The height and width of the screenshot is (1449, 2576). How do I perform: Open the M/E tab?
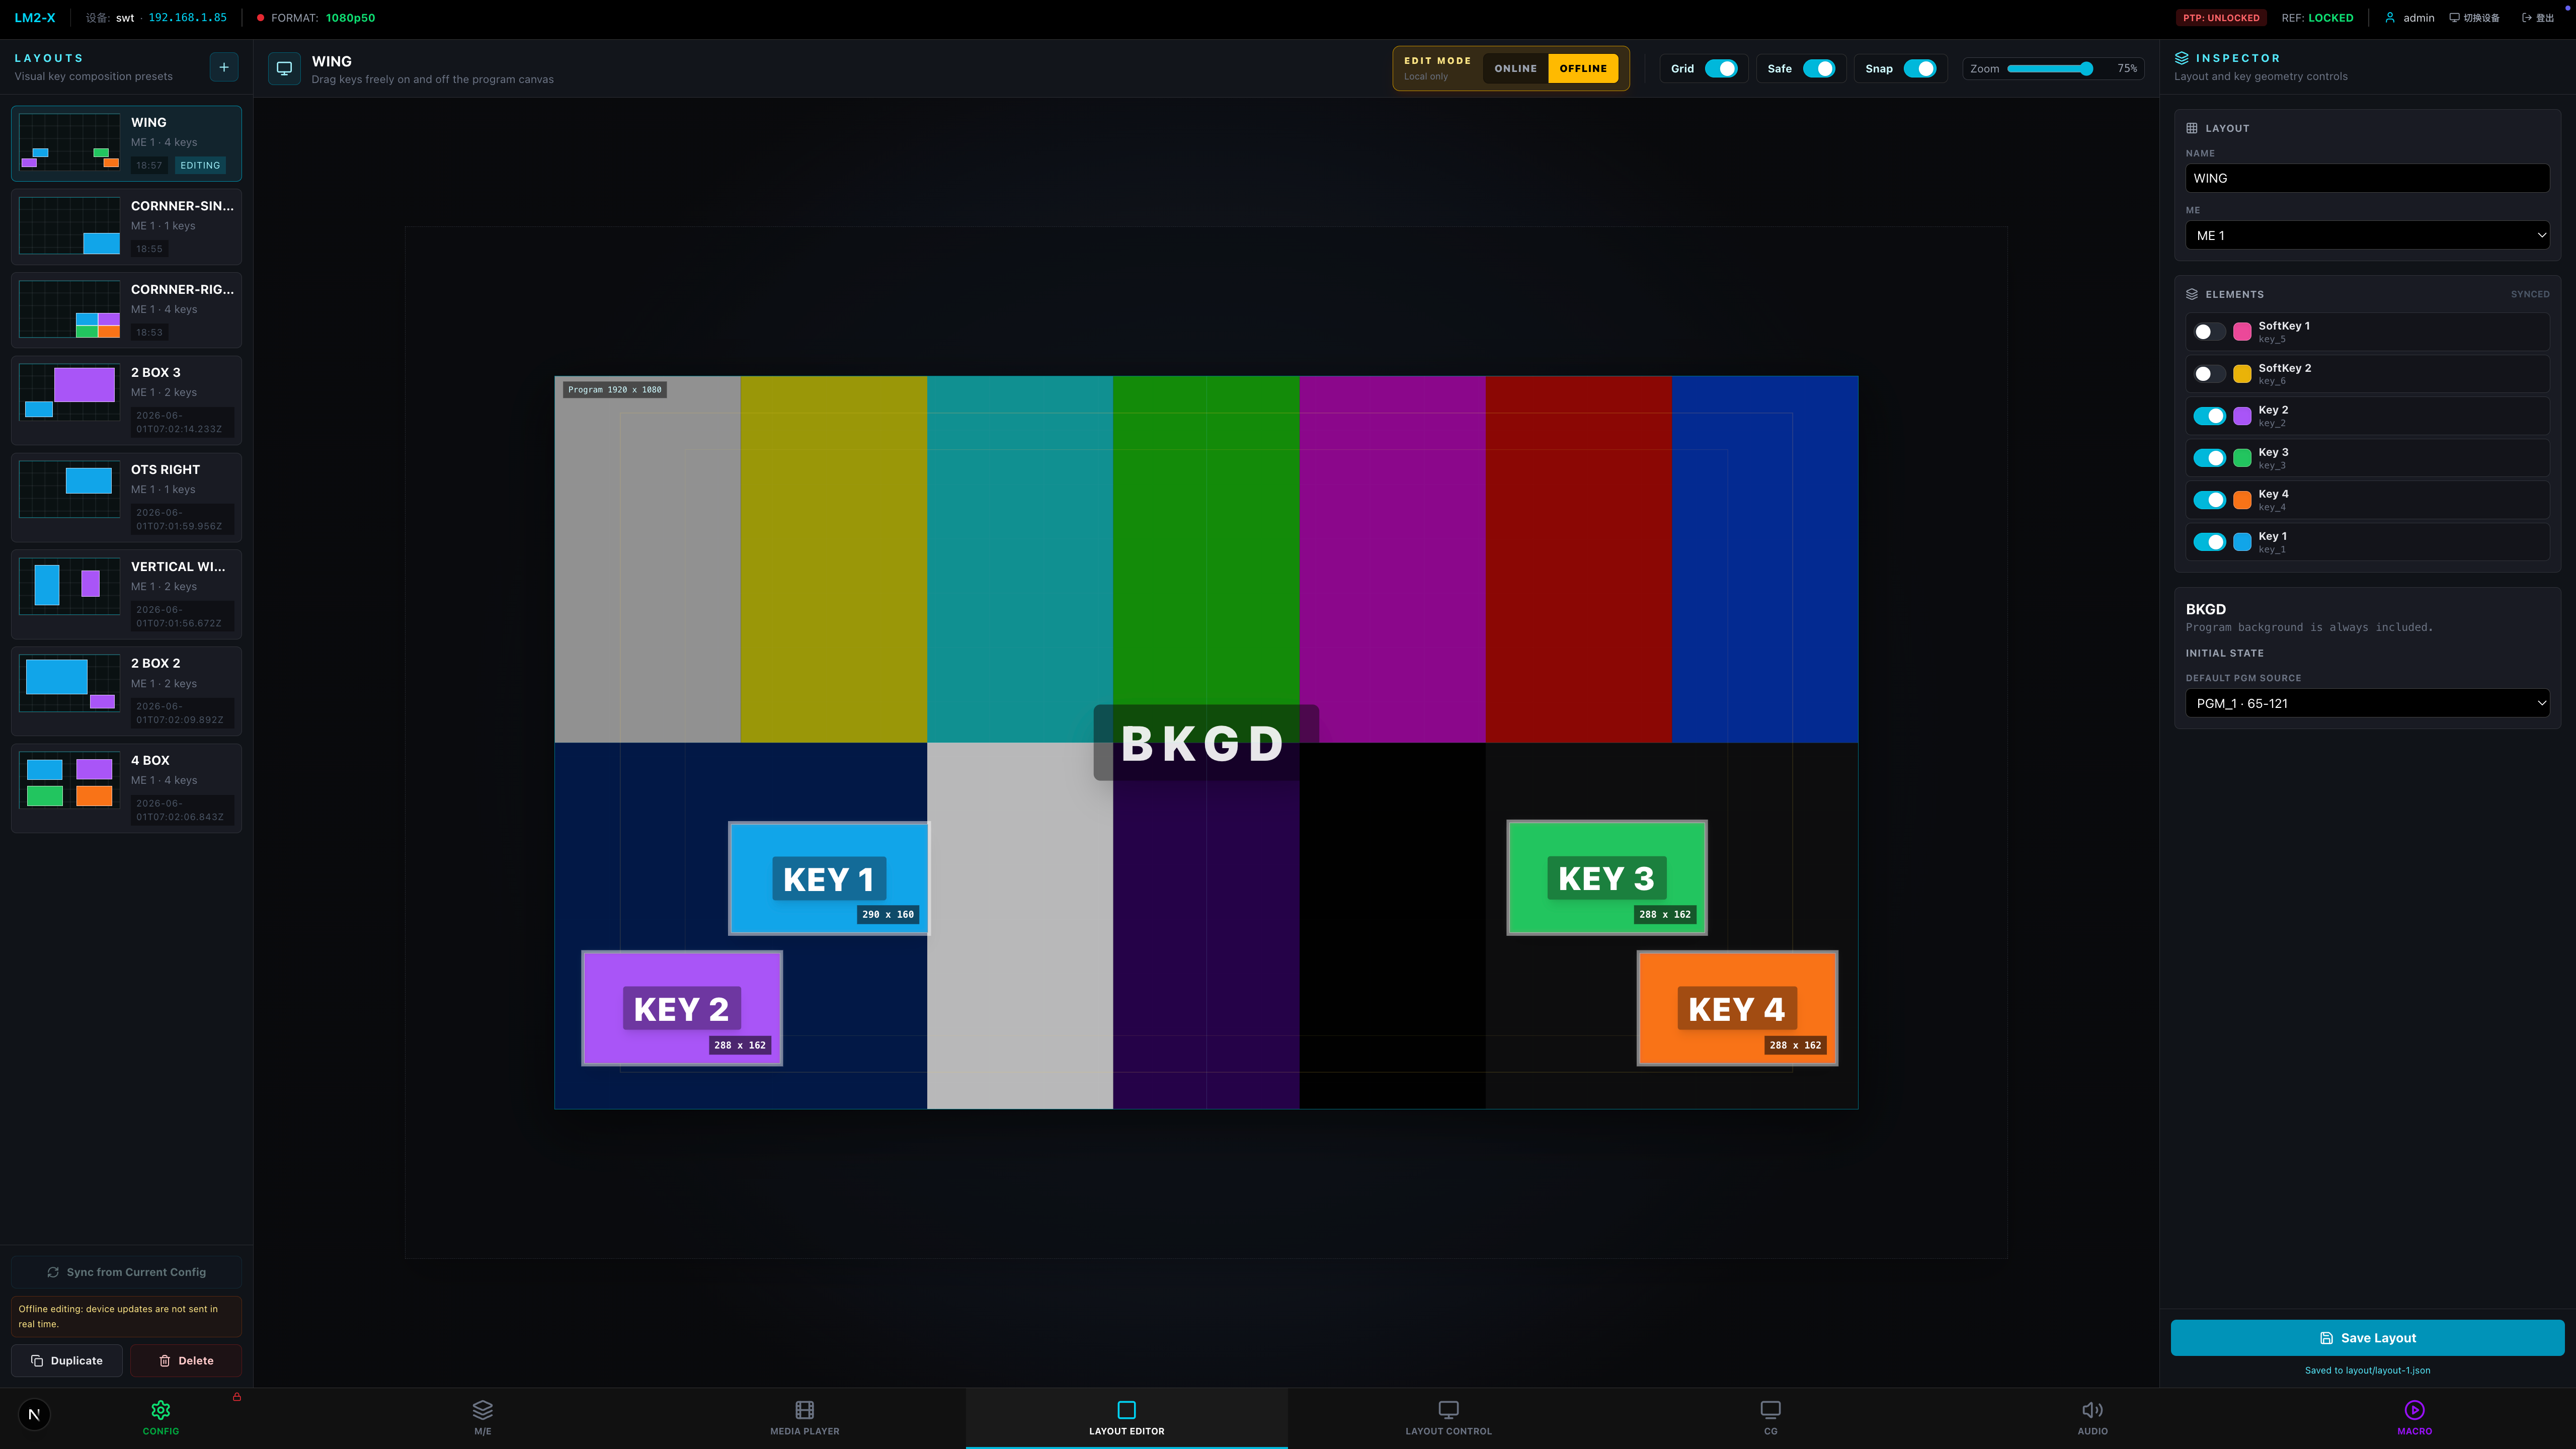pyautogui.click(x=483, y=1418)
